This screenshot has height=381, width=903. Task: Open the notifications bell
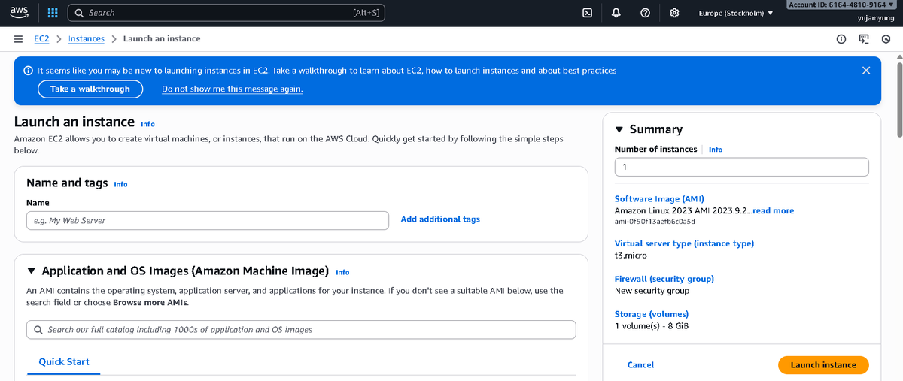616,13
